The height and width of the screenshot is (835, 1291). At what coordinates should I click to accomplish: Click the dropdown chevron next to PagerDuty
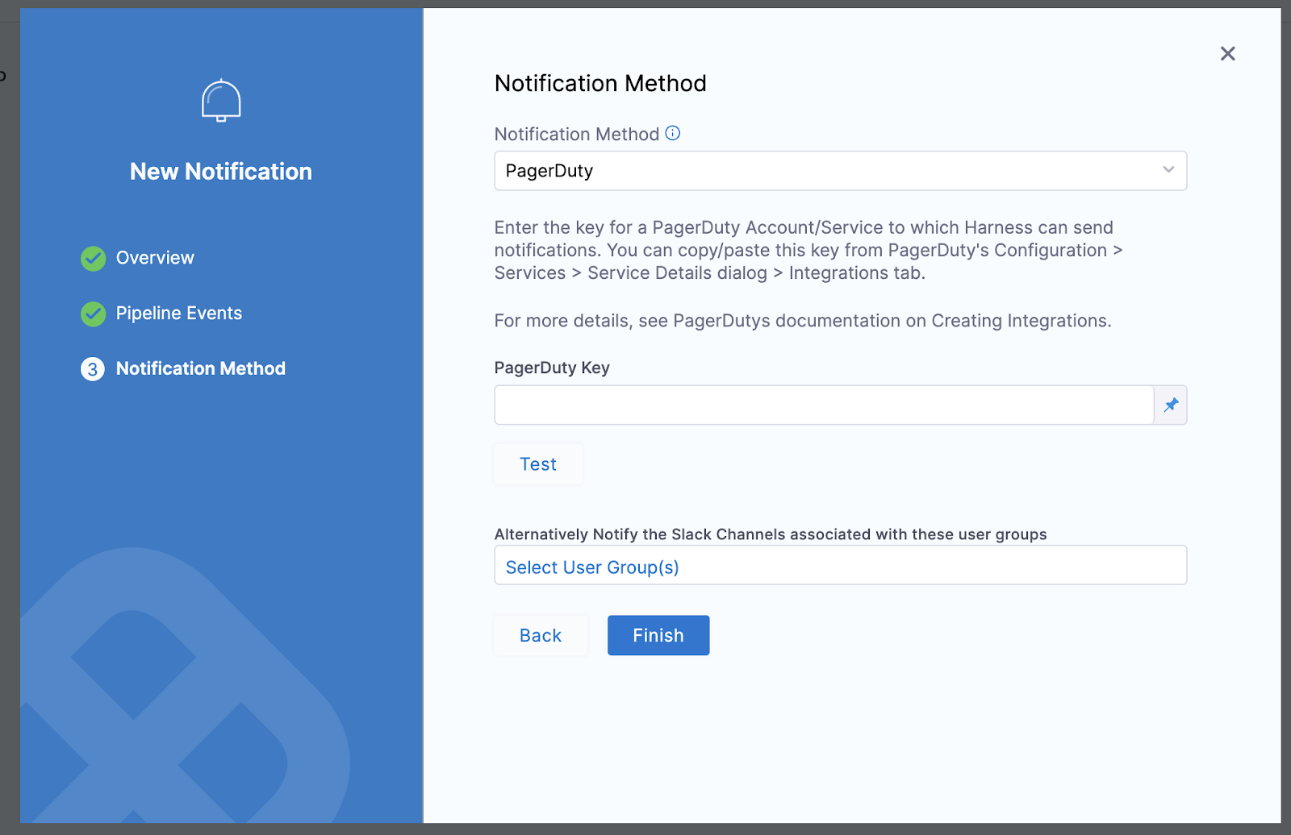point(1168,170)
